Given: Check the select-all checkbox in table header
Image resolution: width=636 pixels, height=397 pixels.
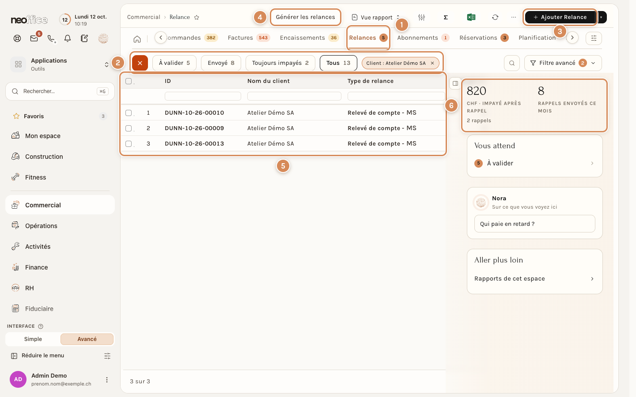Looking at the screenshot, I should coord(129,81).
